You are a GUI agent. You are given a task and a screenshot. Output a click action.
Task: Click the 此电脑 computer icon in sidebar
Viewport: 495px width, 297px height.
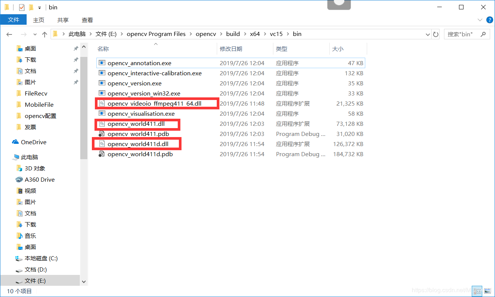15,157
